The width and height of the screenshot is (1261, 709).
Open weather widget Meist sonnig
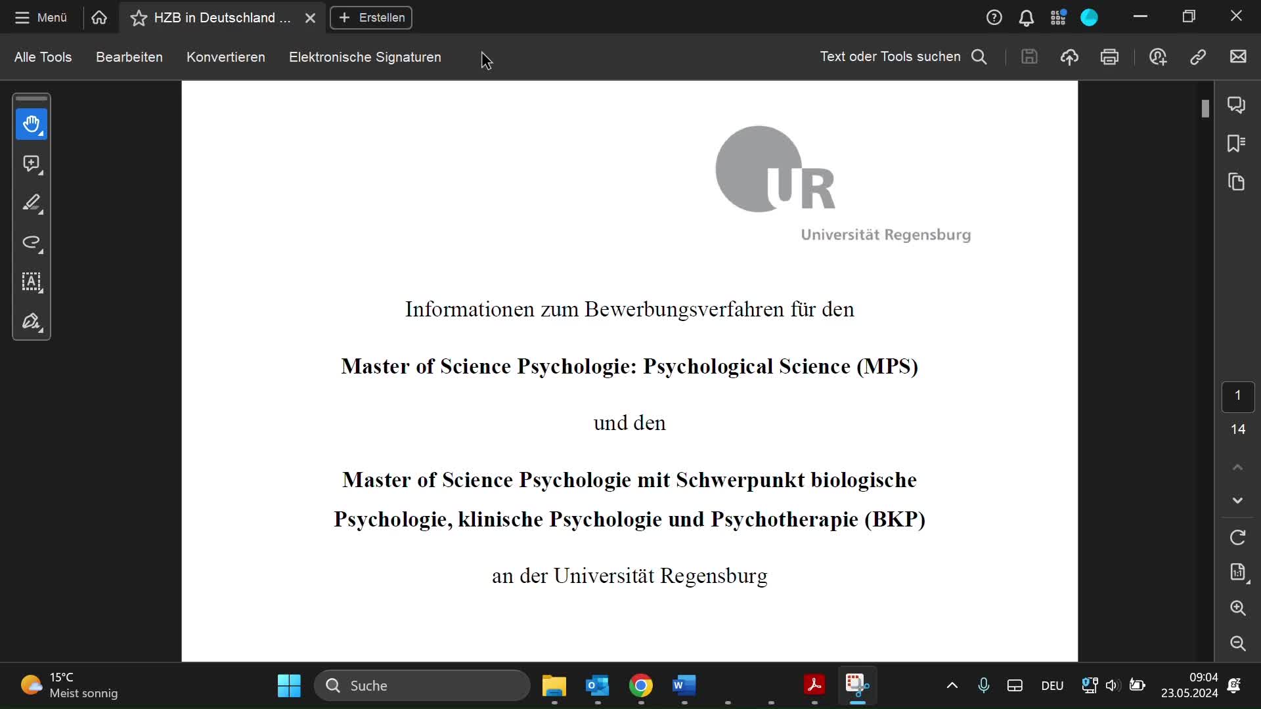[69, 685]
